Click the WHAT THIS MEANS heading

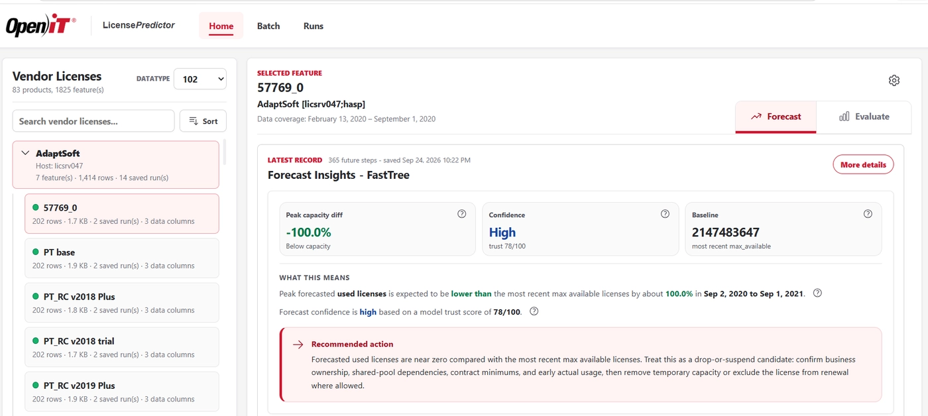(x=314, y=278)
